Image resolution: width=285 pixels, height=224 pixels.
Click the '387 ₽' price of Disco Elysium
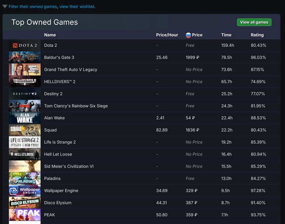coord(191,203)
